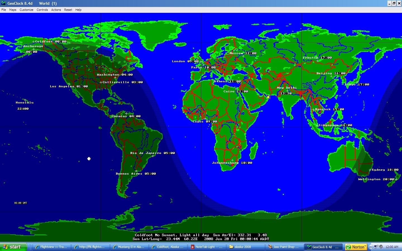Click the Collierville 03:00 label
Viewport: 402px width, 251px height.
[x=123, y=82]
